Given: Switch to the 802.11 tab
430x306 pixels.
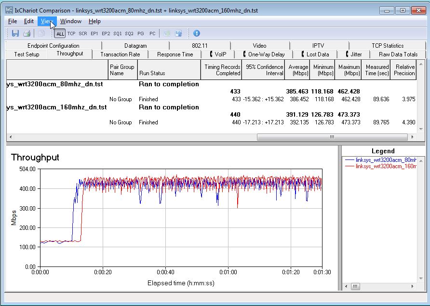Looking at the screenshot, I should pos(200,45).
